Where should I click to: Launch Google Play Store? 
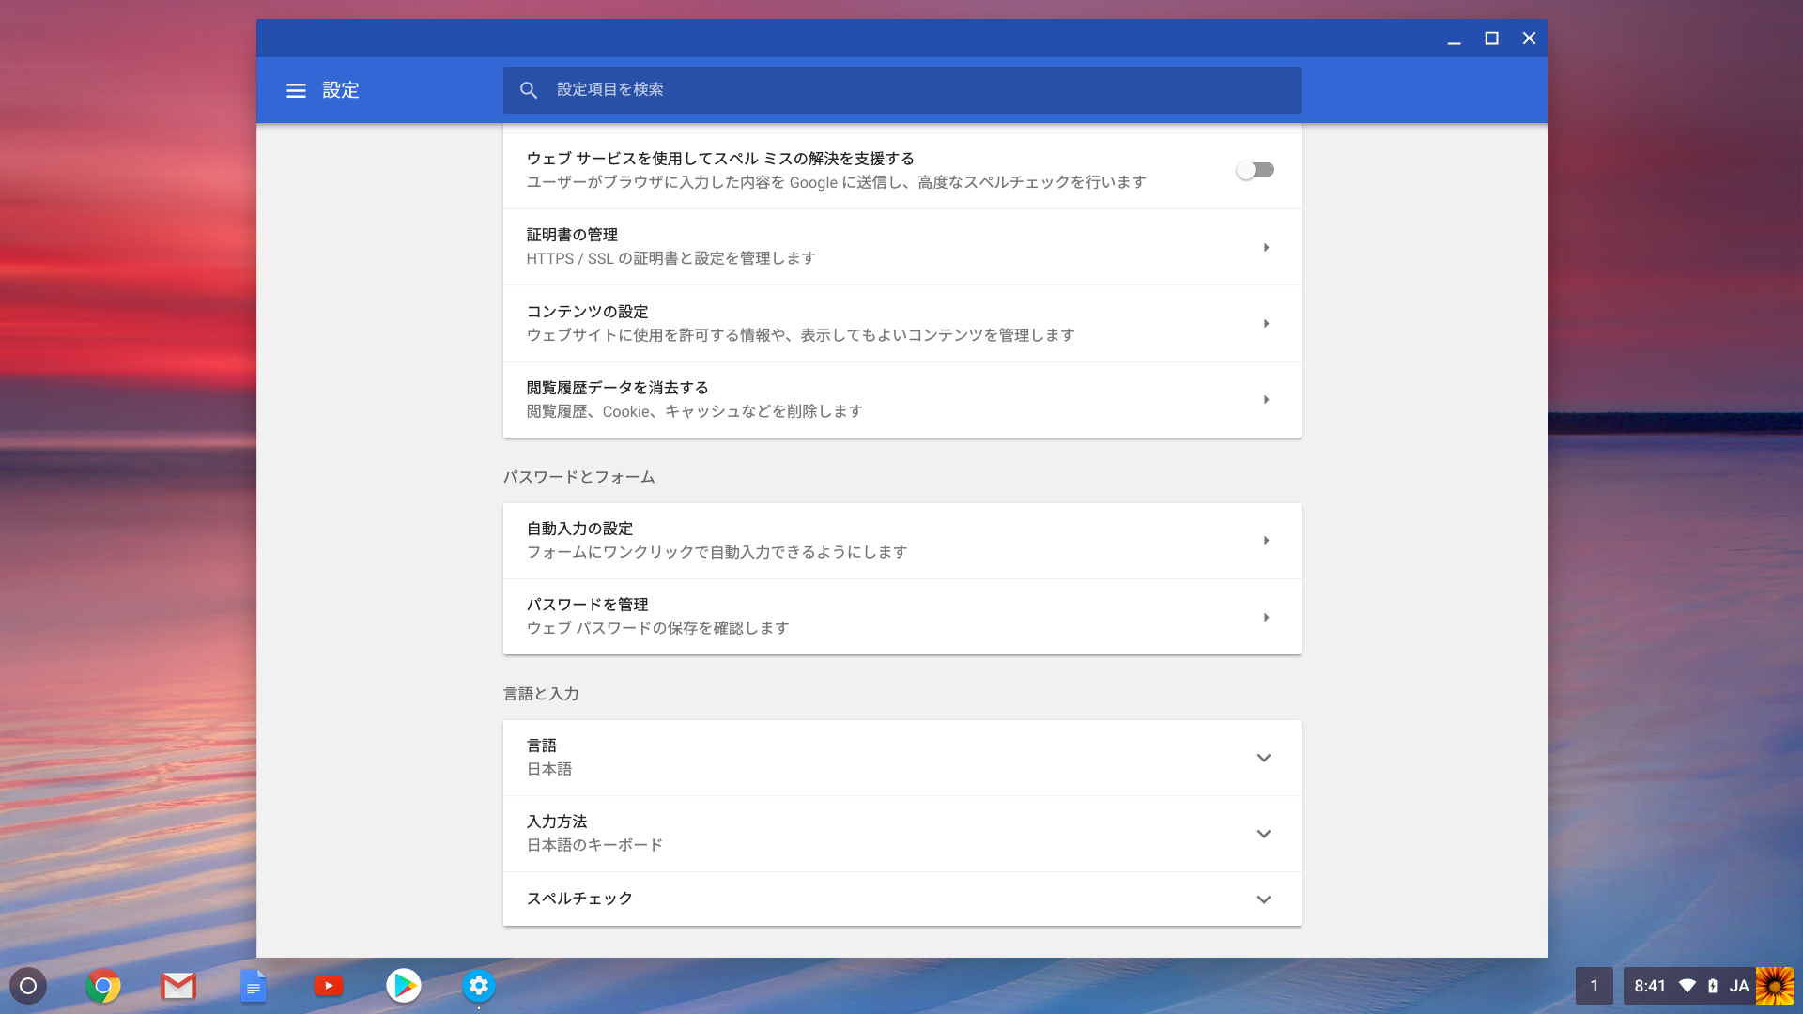click(404, 986)
